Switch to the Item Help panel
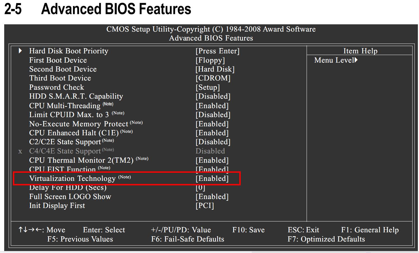Viewport: 419px width, 253px height. point(360,51)
